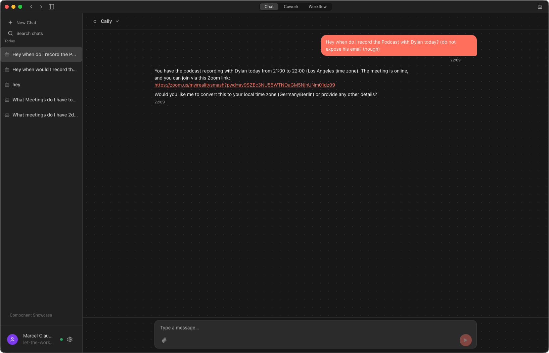
Task: Open the robot icon at top right
Action: 540,7
